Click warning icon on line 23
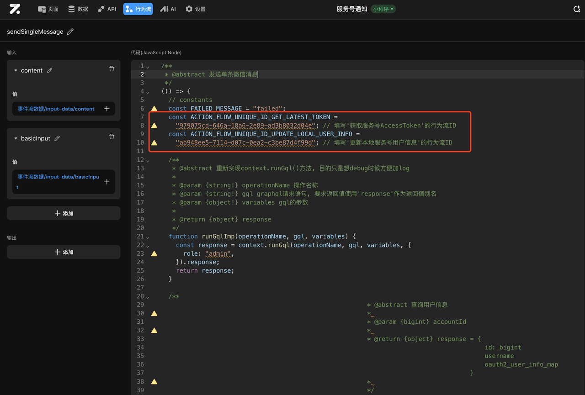Screen dimensions: 585x395 pyautogui.click(x=154, y=253)
